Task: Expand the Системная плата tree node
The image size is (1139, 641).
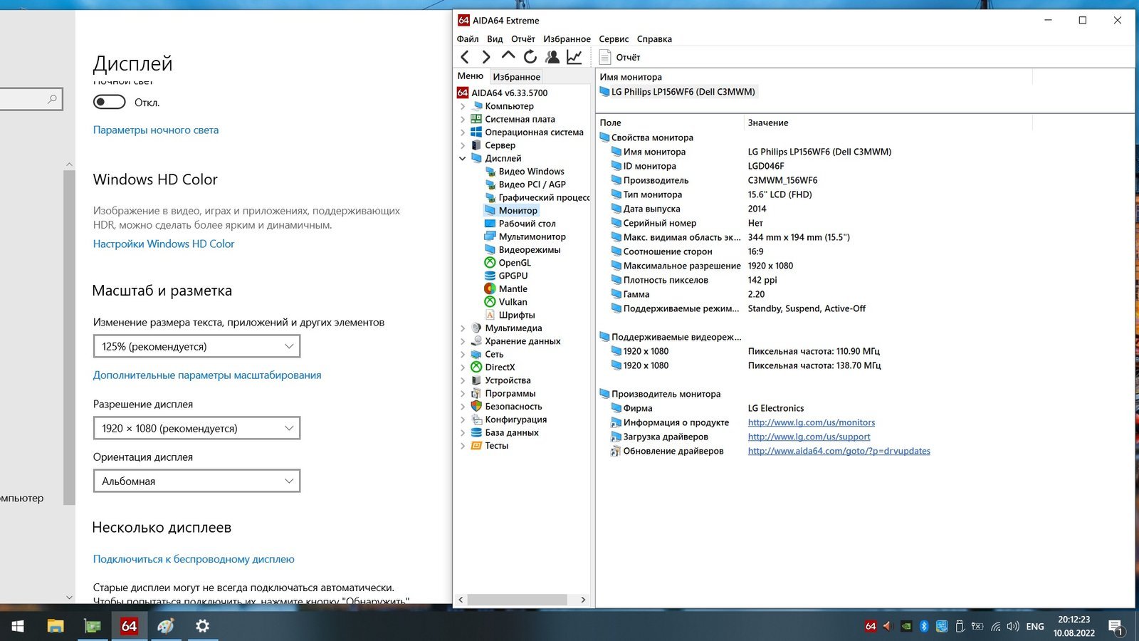Action: coord(463,119)
